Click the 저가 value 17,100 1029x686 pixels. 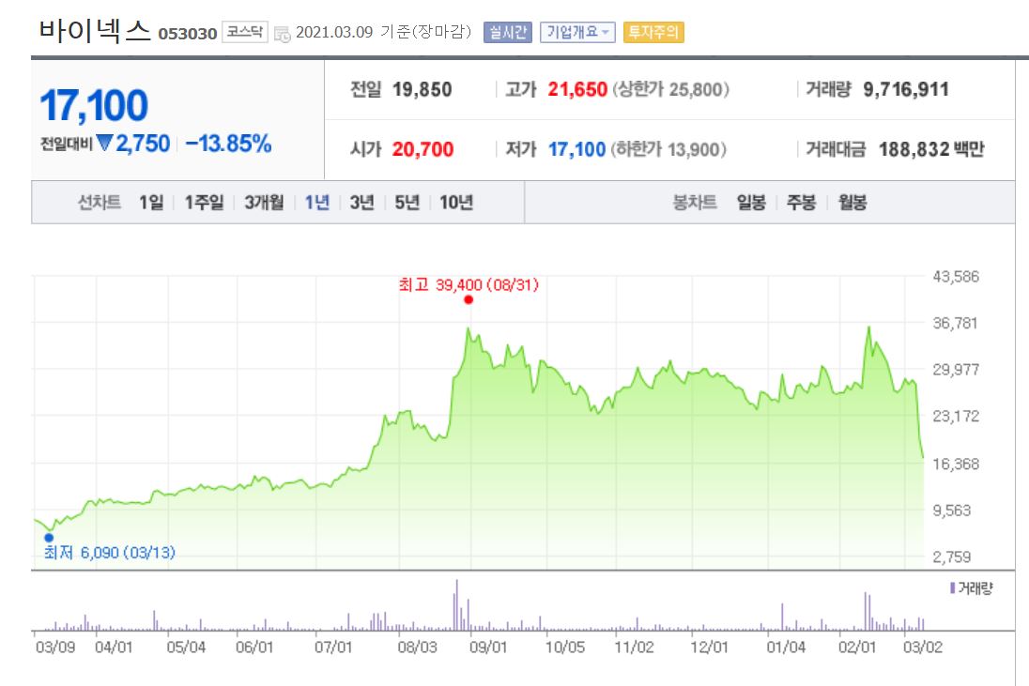tap(576, 149)
